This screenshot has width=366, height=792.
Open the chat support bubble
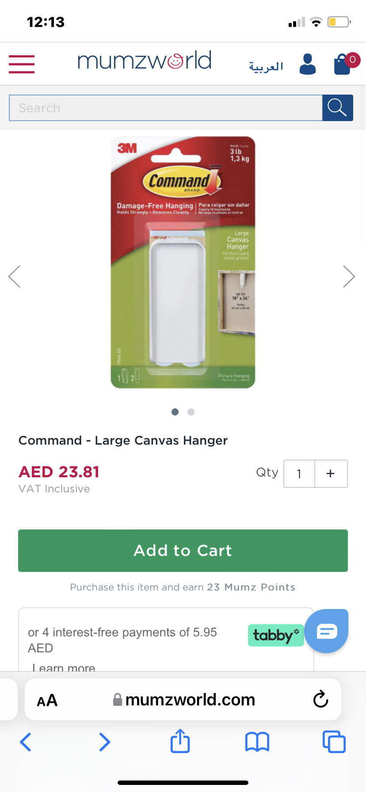click(327, 631)
